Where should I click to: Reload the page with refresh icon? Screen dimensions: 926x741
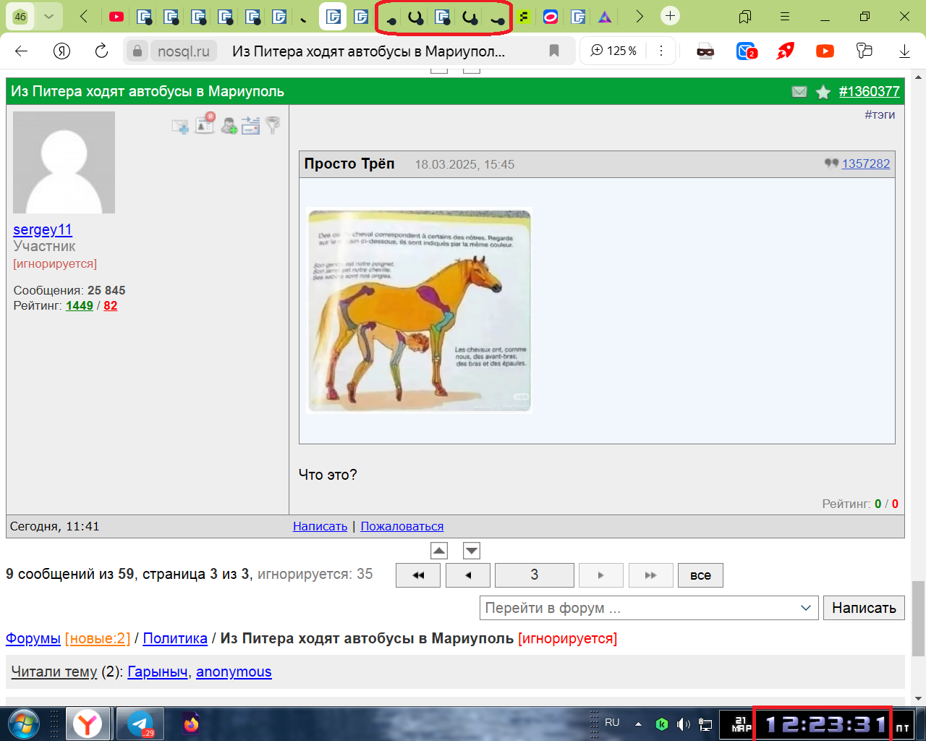101,51
